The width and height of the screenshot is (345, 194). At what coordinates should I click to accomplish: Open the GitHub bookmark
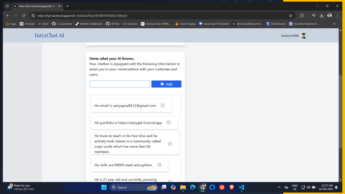[112, 24]
